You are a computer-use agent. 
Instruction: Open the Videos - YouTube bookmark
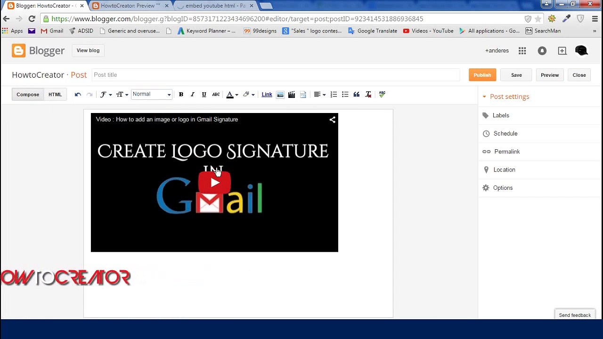(428, 31)
